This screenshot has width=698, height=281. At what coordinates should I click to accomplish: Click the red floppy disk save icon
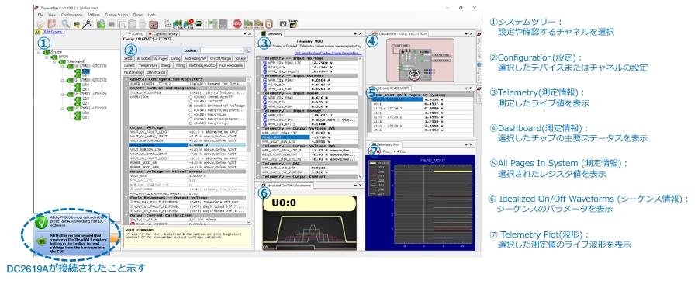click(x=52, y=24)
